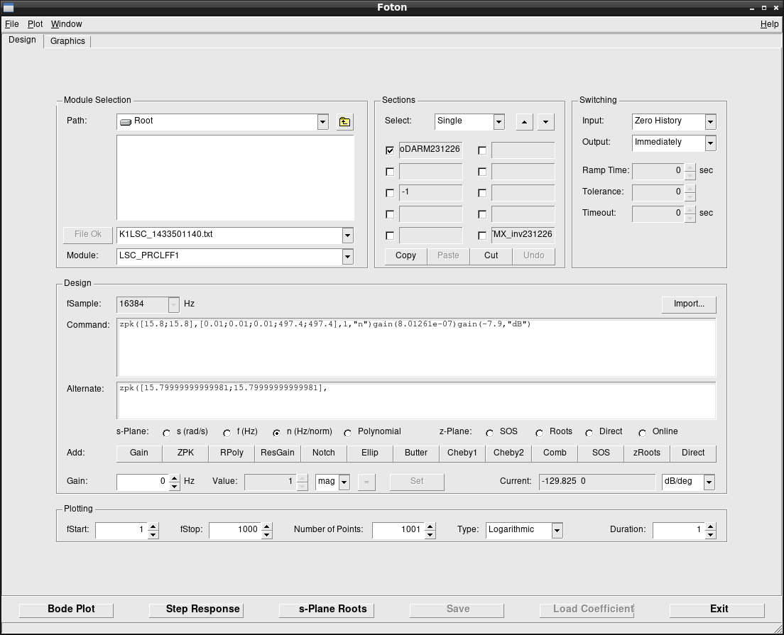
Task: Open the window menu icon in the title bar
Action: pyautogui.click(x=9, y=8)
